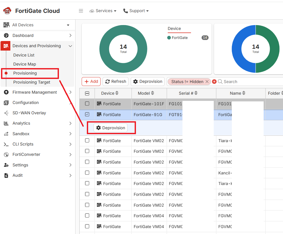Click the Folder column header
283x234 pixels.
[x=274, y=93]
